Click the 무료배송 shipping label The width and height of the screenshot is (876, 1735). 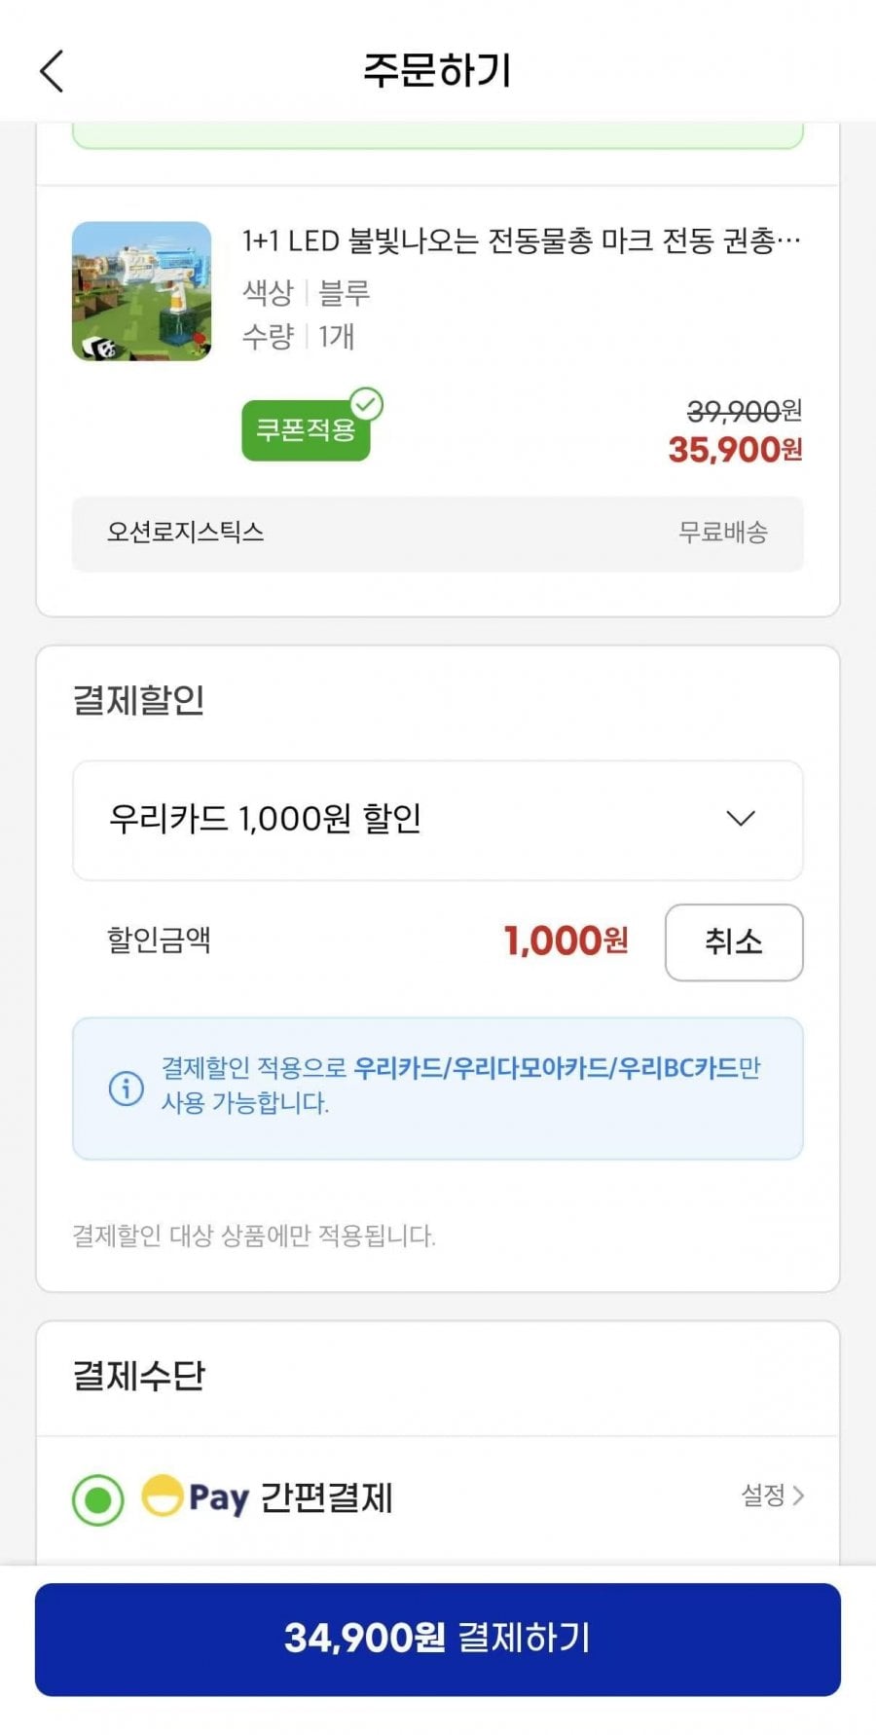(723, 533)
